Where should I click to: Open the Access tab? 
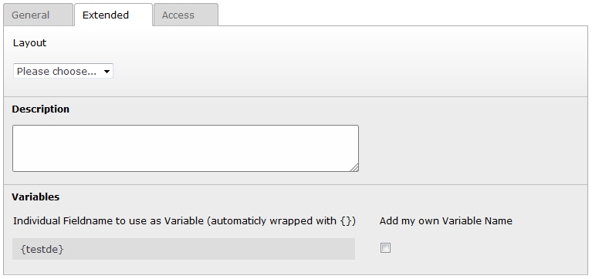186,15
